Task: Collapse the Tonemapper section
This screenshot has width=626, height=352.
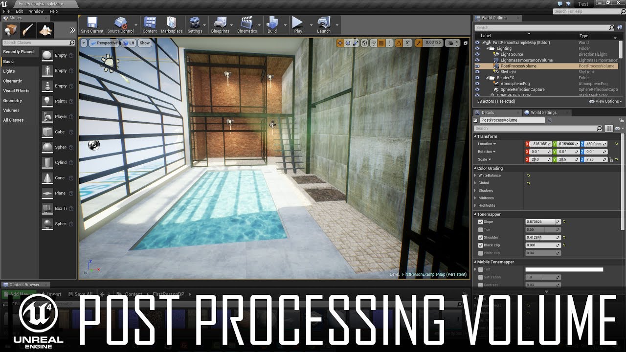Action: click(x=475, y=215)
